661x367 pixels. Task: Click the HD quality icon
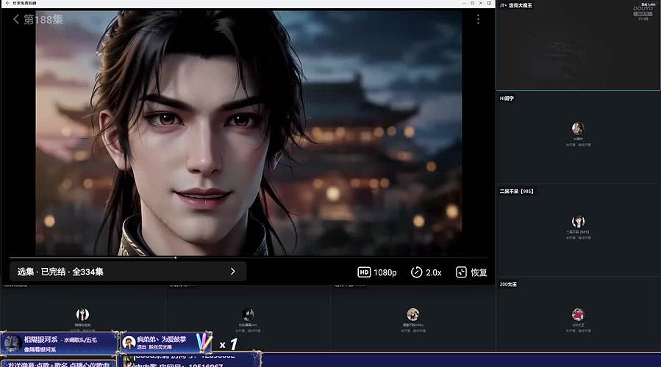[x=364, y=272]
